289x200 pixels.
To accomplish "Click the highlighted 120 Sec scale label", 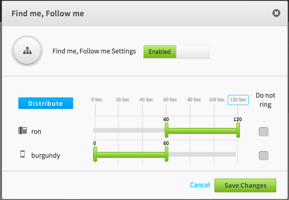I will click(238, 100).
